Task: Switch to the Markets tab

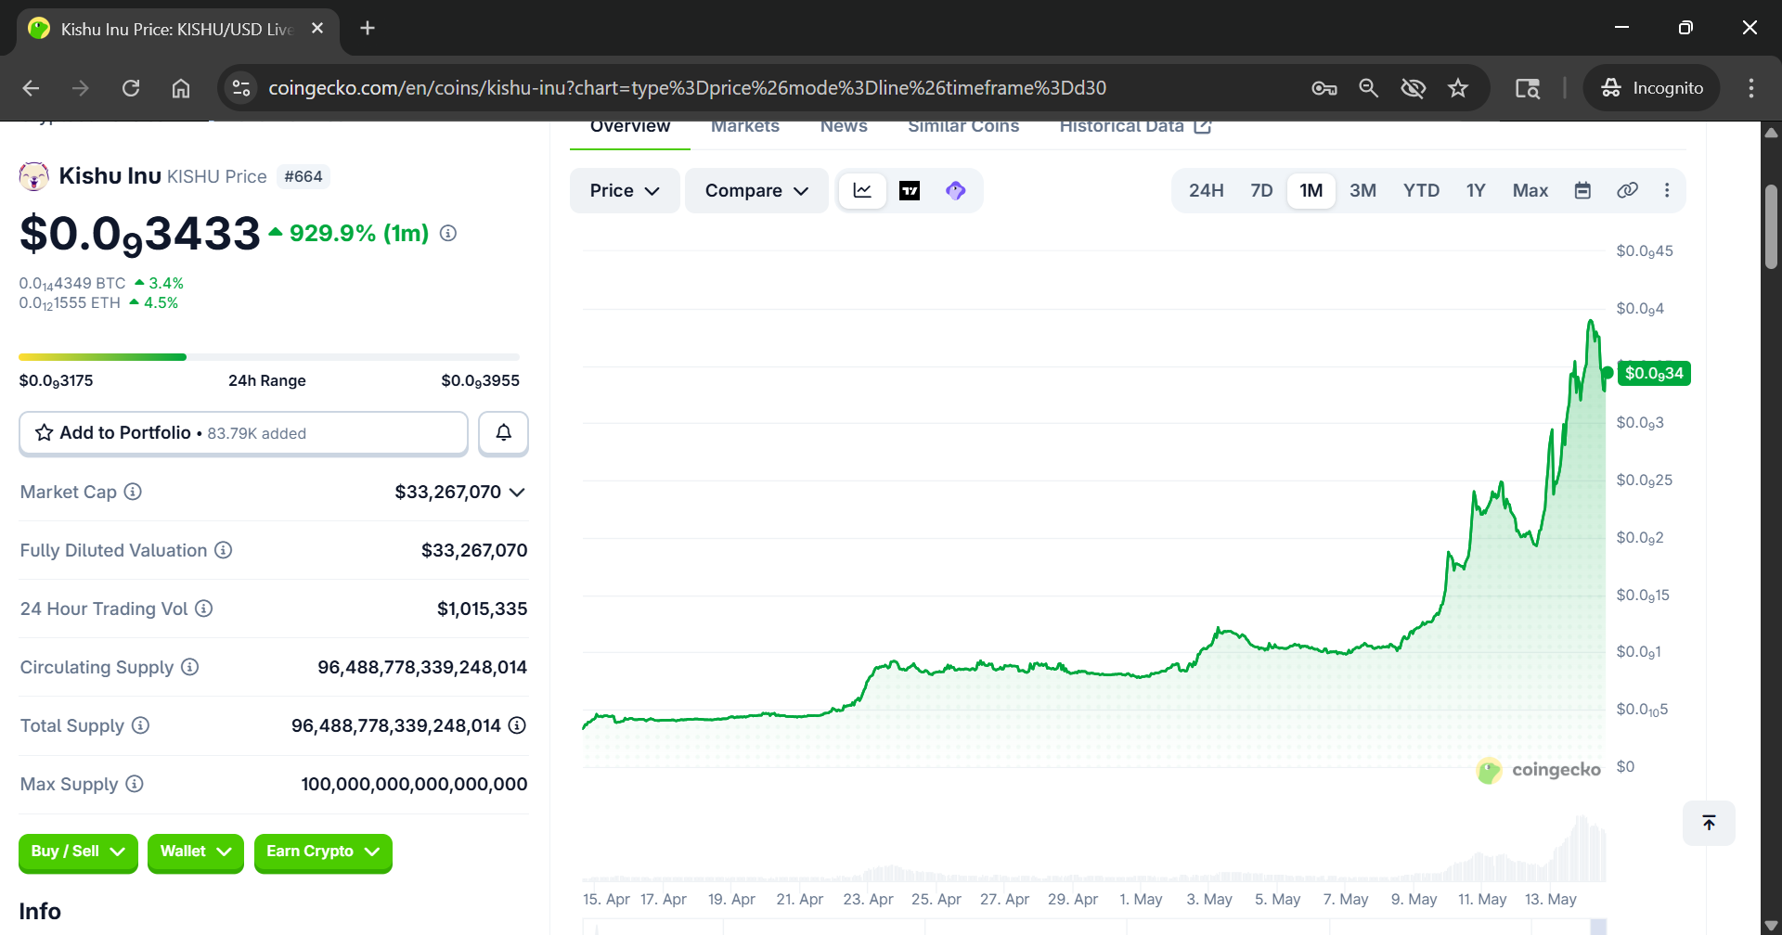Action: (x=745, y=128)
